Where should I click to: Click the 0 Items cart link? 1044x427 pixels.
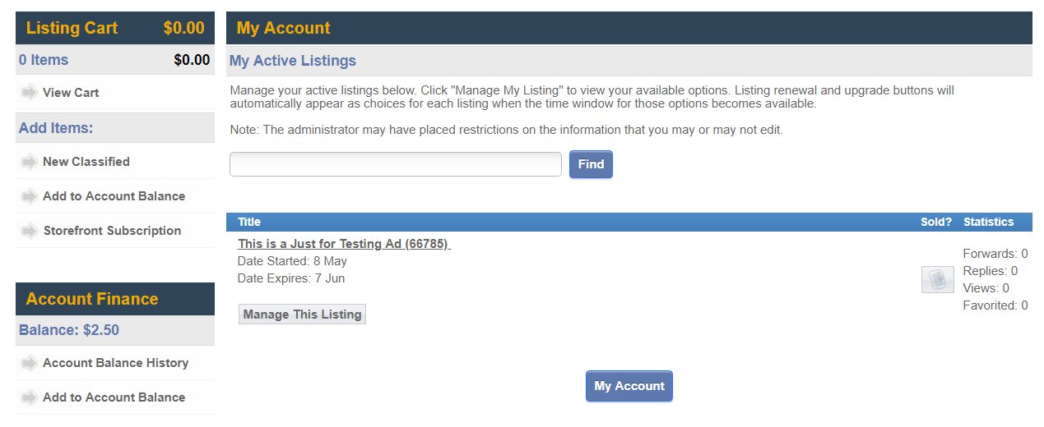[x=44, y=60]
